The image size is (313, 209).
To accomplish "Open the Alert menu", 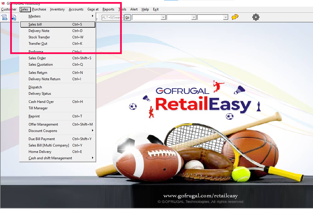I will pyautogui.click(x=134, y=9).
